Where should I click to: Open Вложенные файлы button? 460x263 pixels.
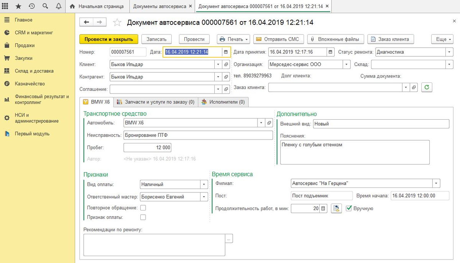click(336, 39)
